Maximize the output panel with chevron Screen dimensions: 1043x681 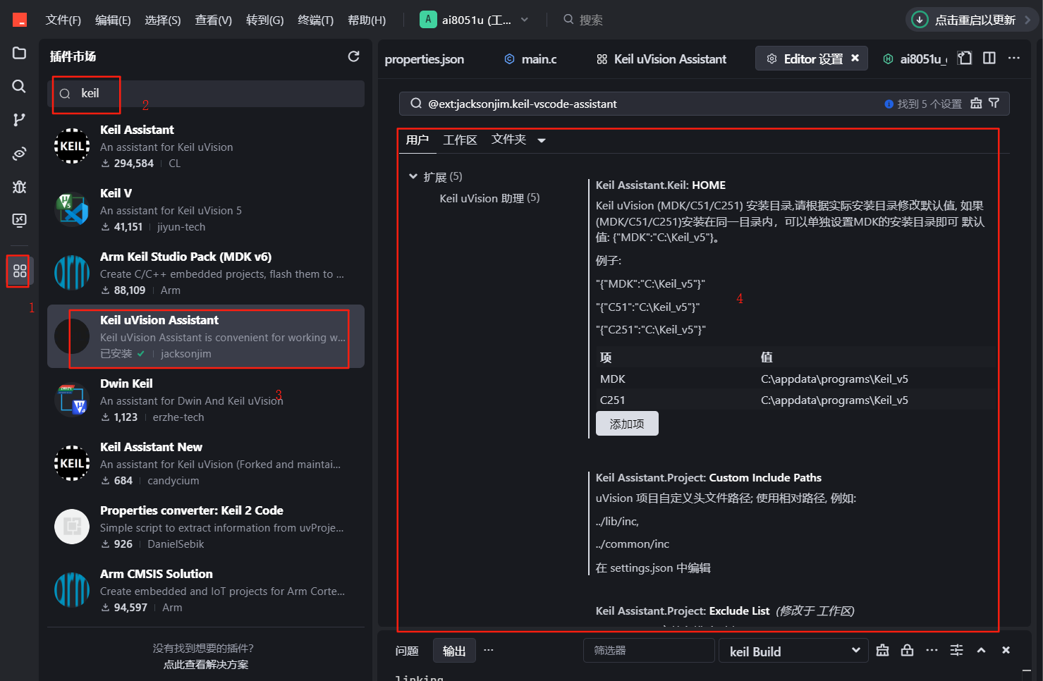click(981, 650)
